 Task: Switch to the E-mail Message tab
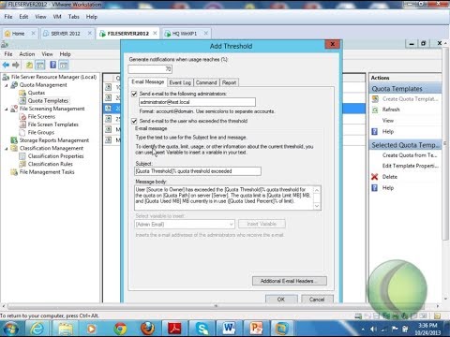click(x=147, y=81)
